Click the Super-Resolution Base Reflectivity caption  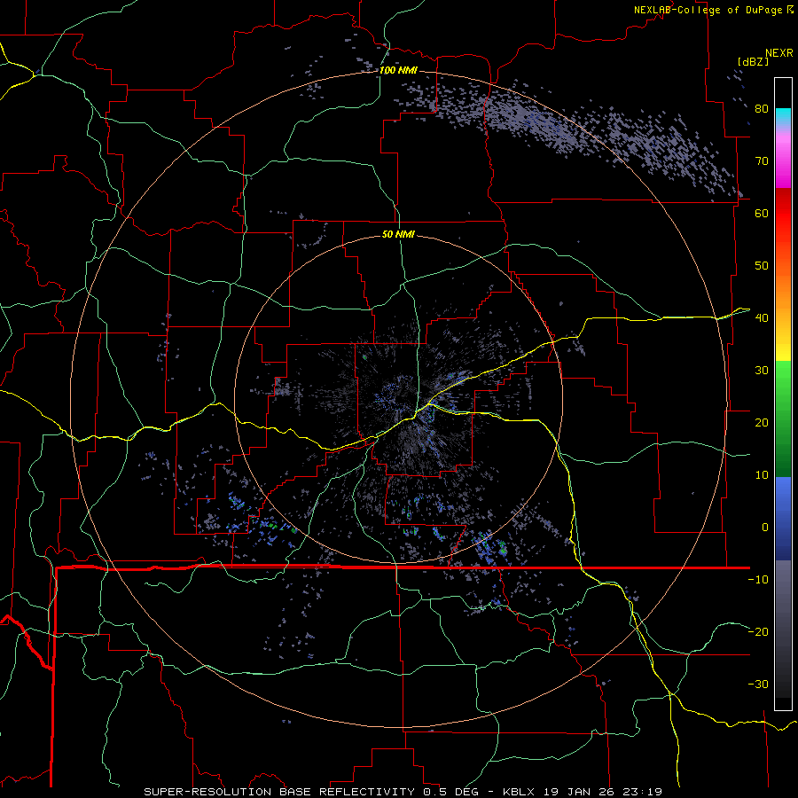pyautogui.click(x=403, y=792)
